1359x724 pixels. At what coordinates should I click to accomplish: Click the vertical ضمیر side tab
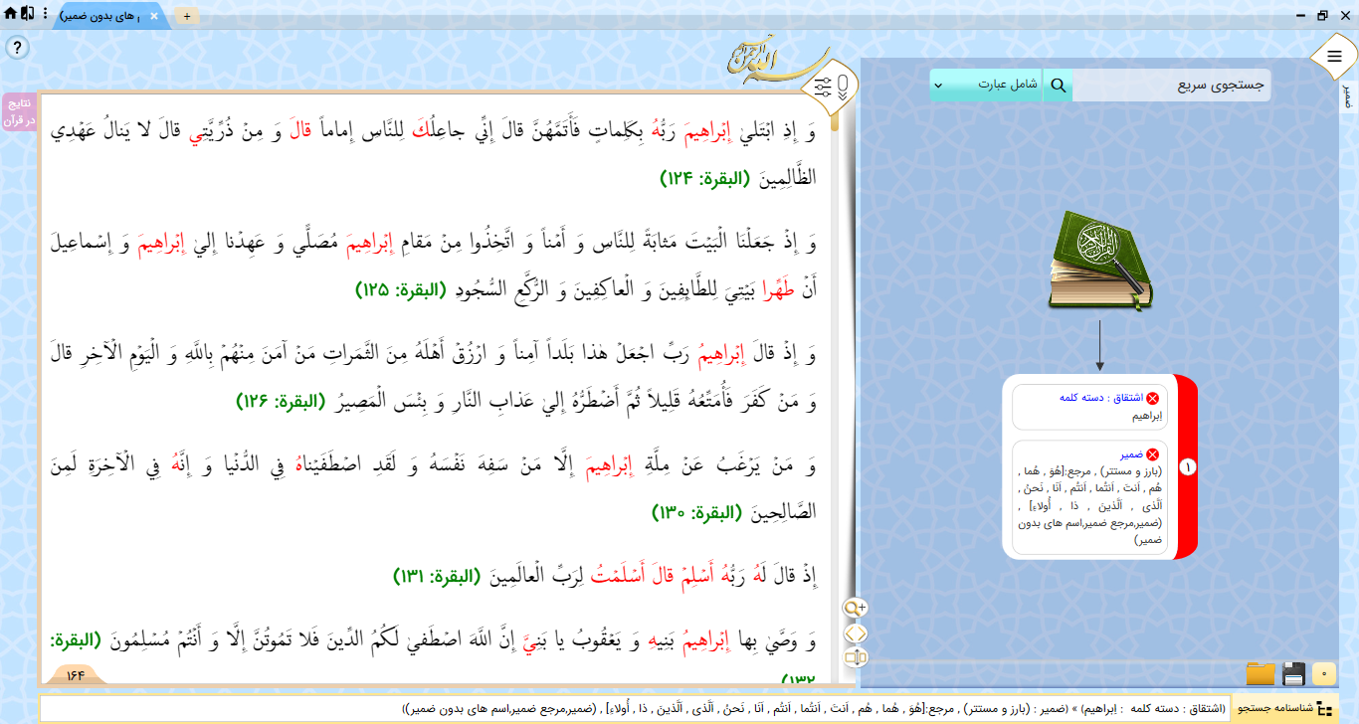tap(1347, 96)
